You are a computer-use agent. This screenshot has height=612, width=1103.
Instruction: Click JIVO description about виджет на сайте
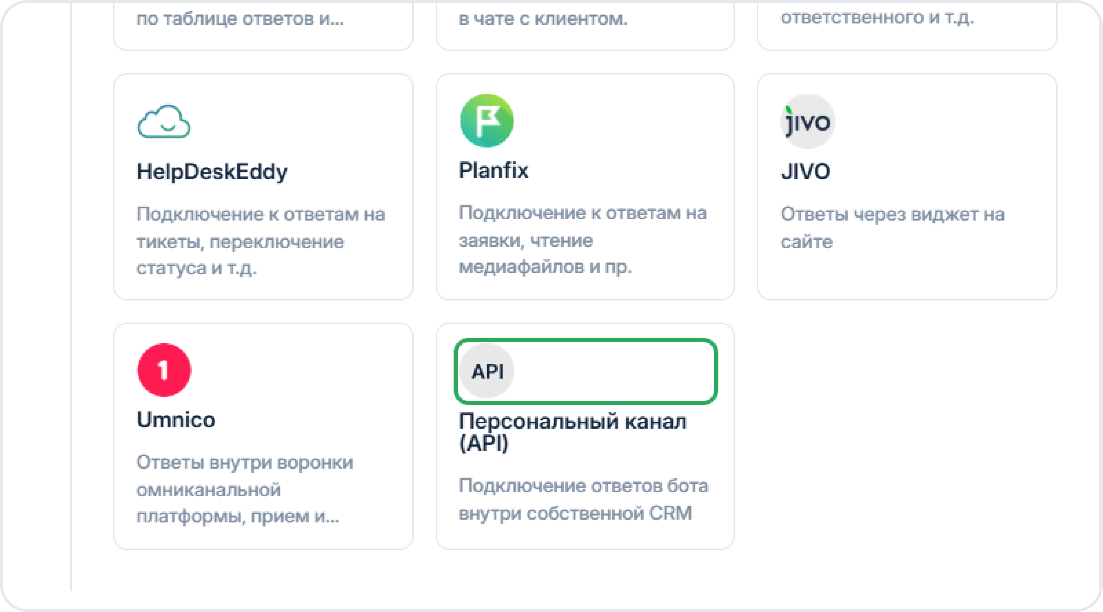[892, 228]
